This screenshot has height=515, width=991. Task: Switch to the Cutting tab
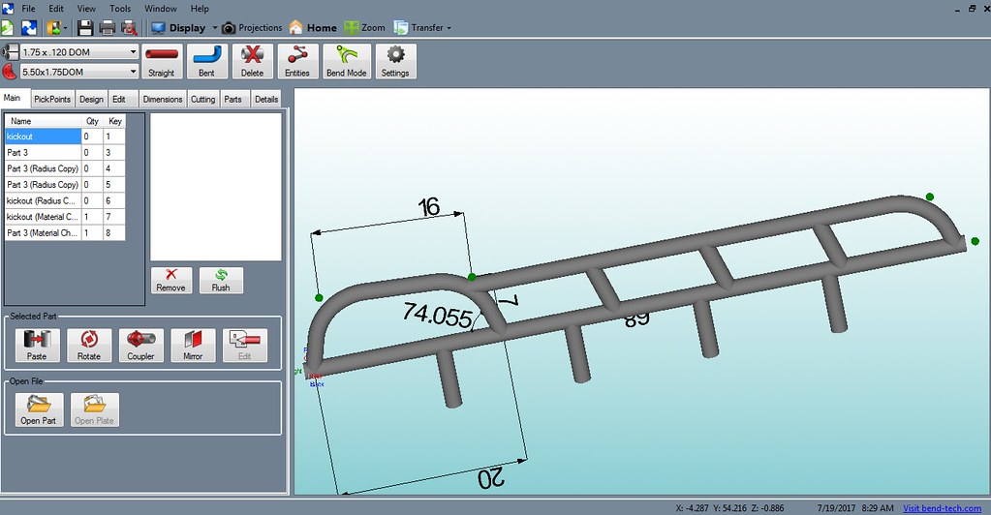202,99
